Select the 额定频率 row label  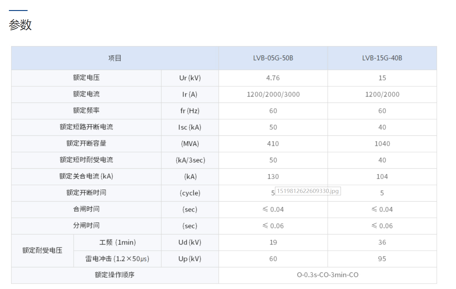click(x=86, y=111)
